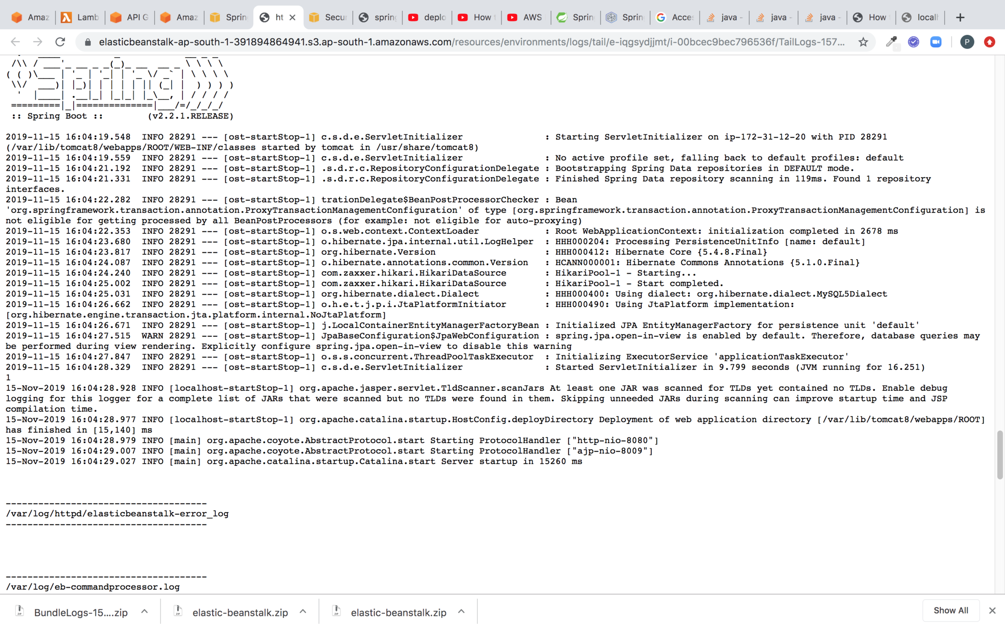Click the page vertical scrollbar thumb
This screenshot has width=1005, height=628.
pyautogui.click(x=999, y=454)
